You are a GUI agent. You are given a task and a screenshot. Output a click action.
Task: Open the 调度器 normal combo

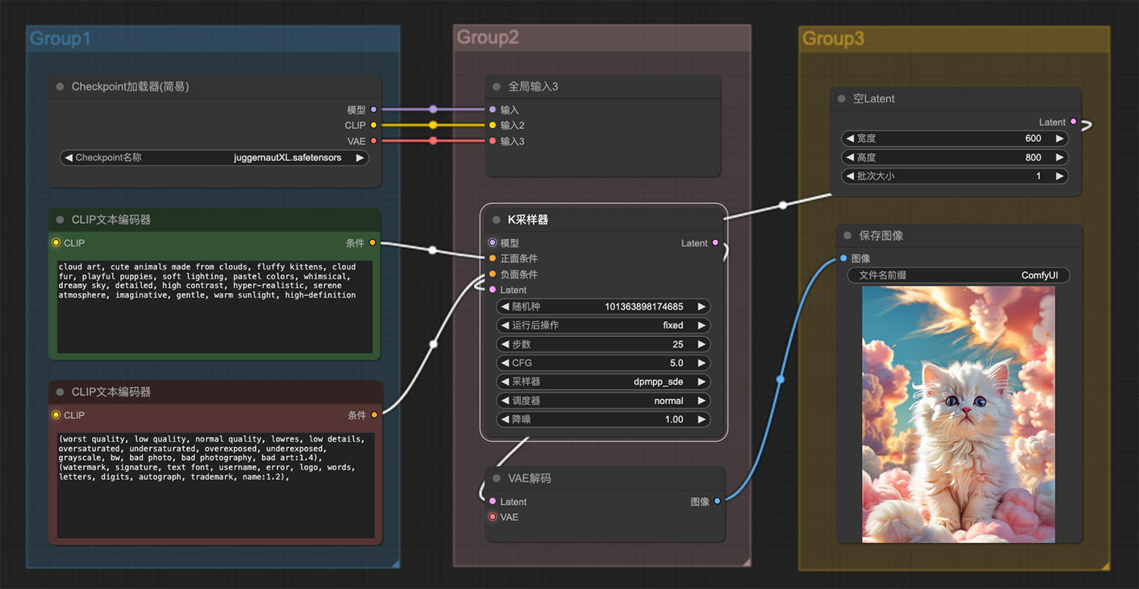(604, 401)
